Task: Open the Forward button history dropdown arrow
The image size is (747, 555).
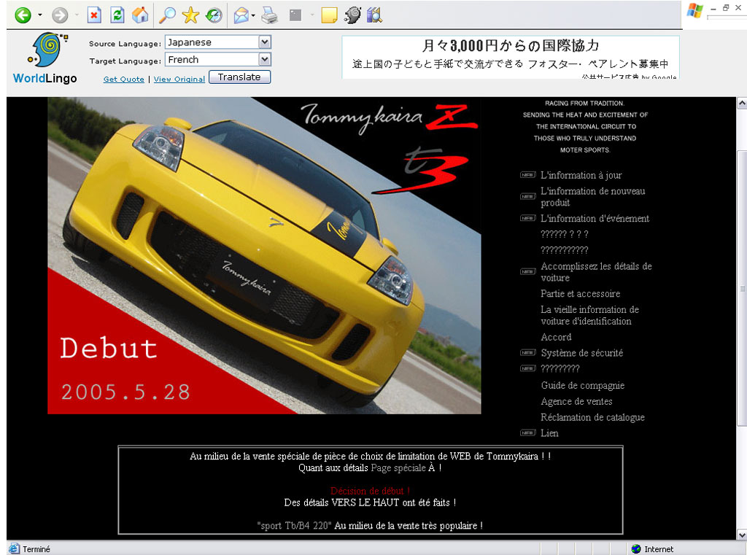Action: [76, 15]
